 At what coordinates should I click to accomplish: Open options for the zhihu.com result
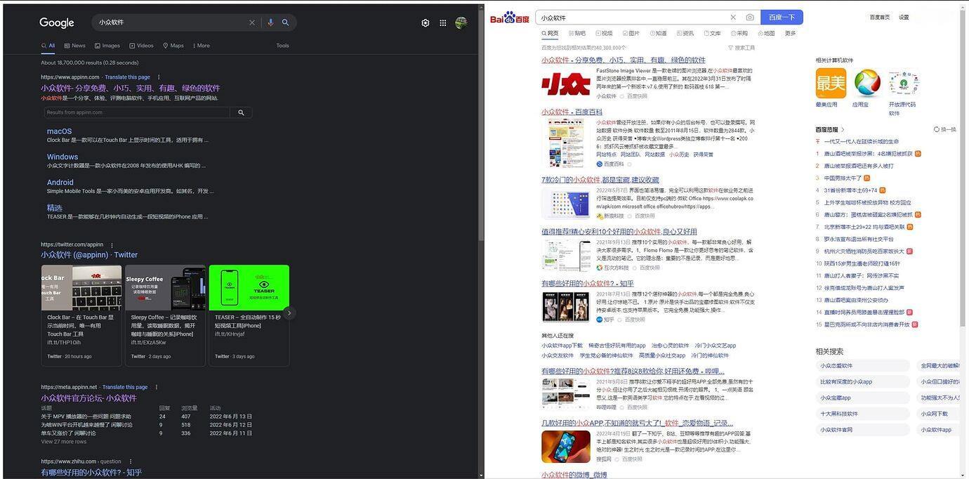coord(131,461)
